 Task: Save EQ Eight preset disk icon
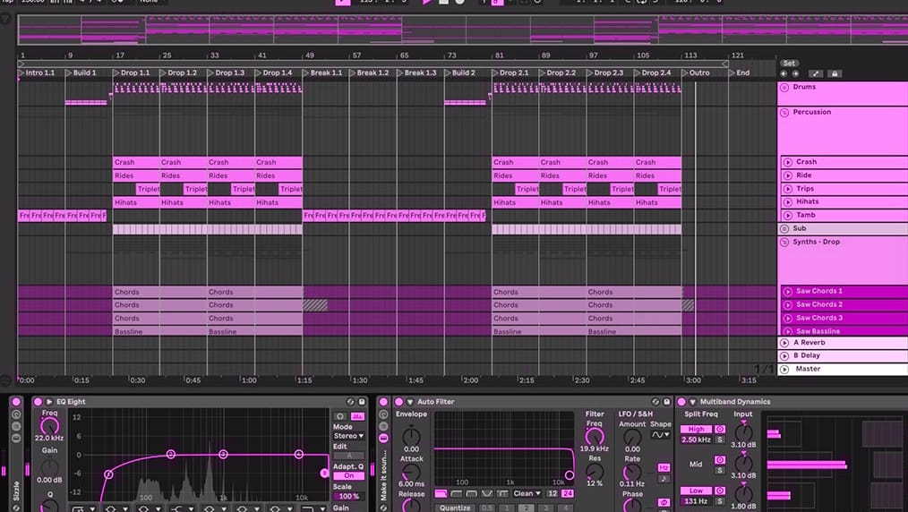click(x=362, y=402)
